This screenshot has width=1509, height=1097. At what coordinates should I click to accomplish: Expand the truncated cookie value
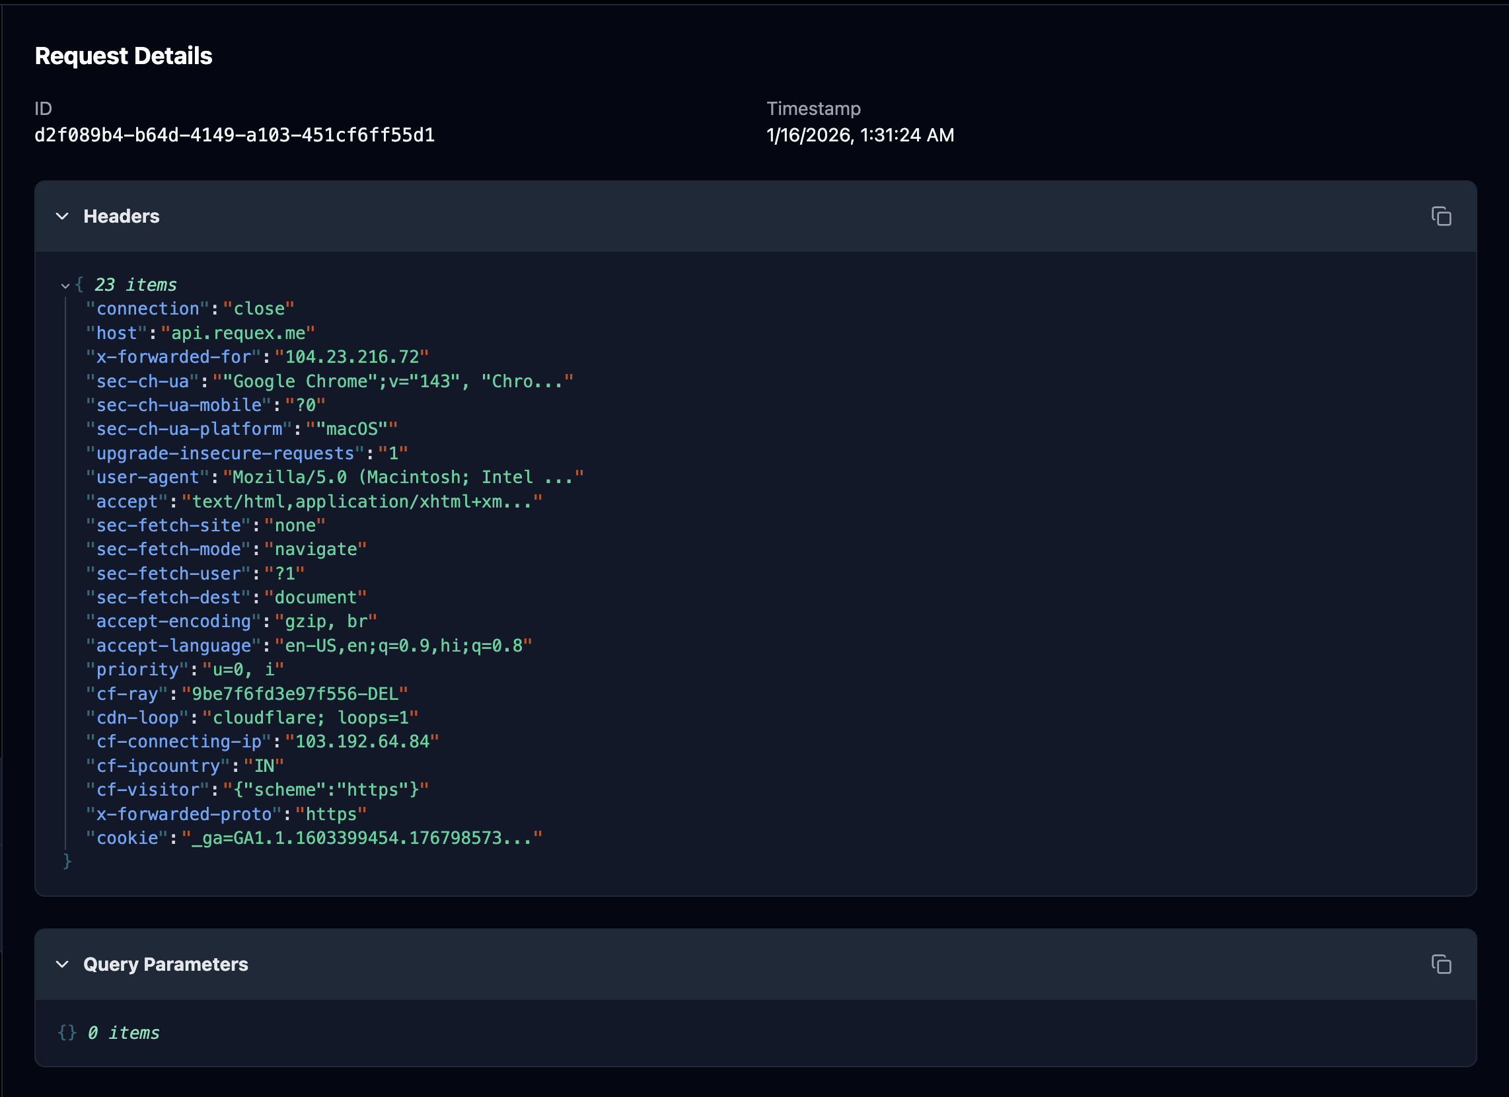point(361,837)
